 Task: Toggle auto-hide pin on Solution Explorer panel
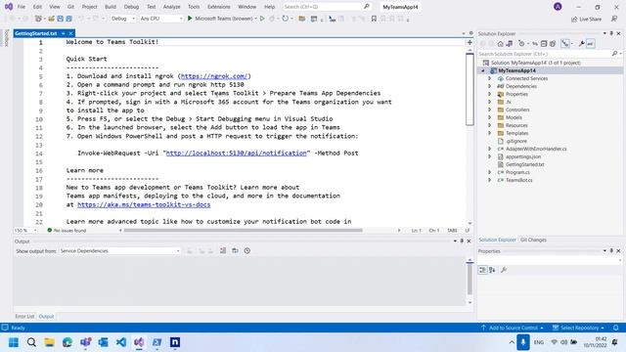point(611,33)
